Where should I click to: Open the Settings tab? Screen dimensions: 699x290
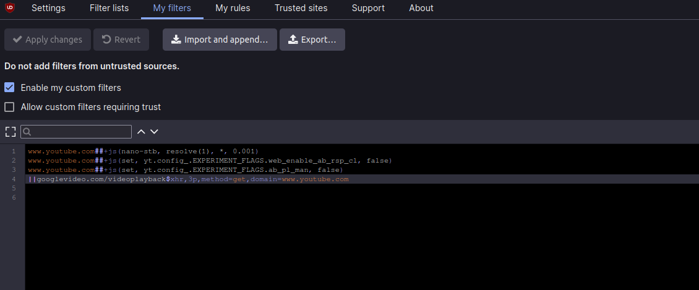[48, 8]
